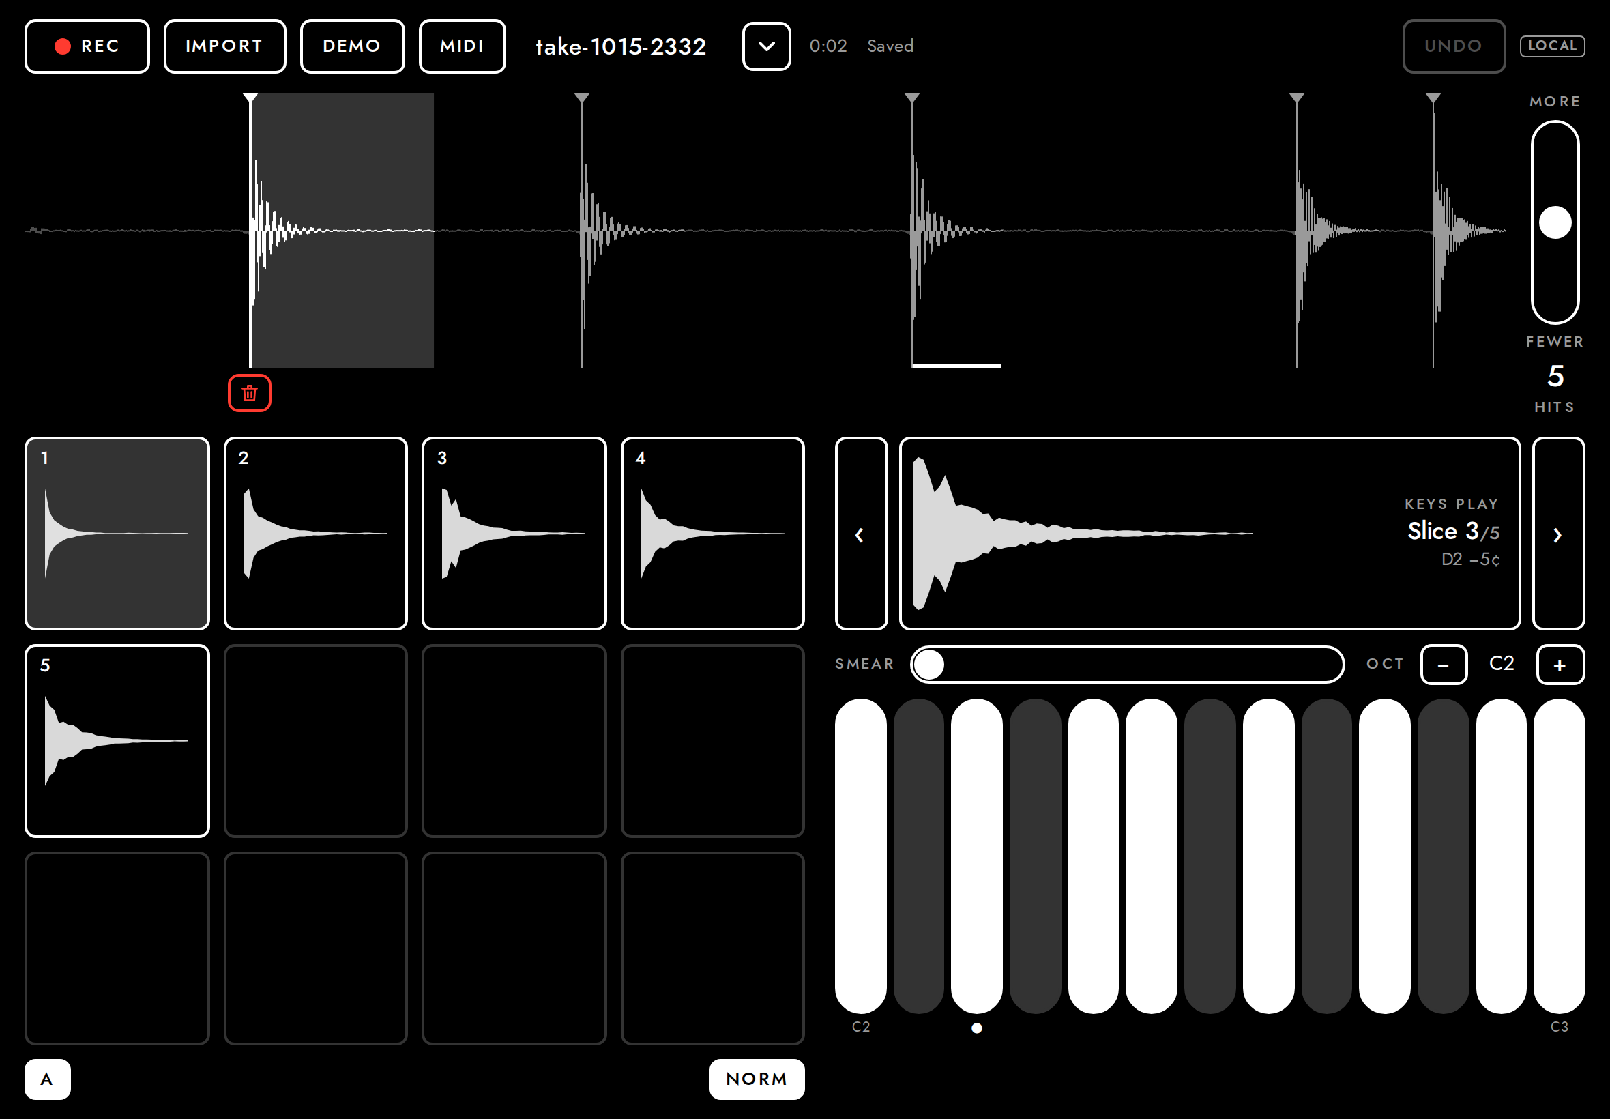1610x1119 pixels.
Task: Select the fourth slice marker triangle in the waveform
Action: [x=1297, y=98]
